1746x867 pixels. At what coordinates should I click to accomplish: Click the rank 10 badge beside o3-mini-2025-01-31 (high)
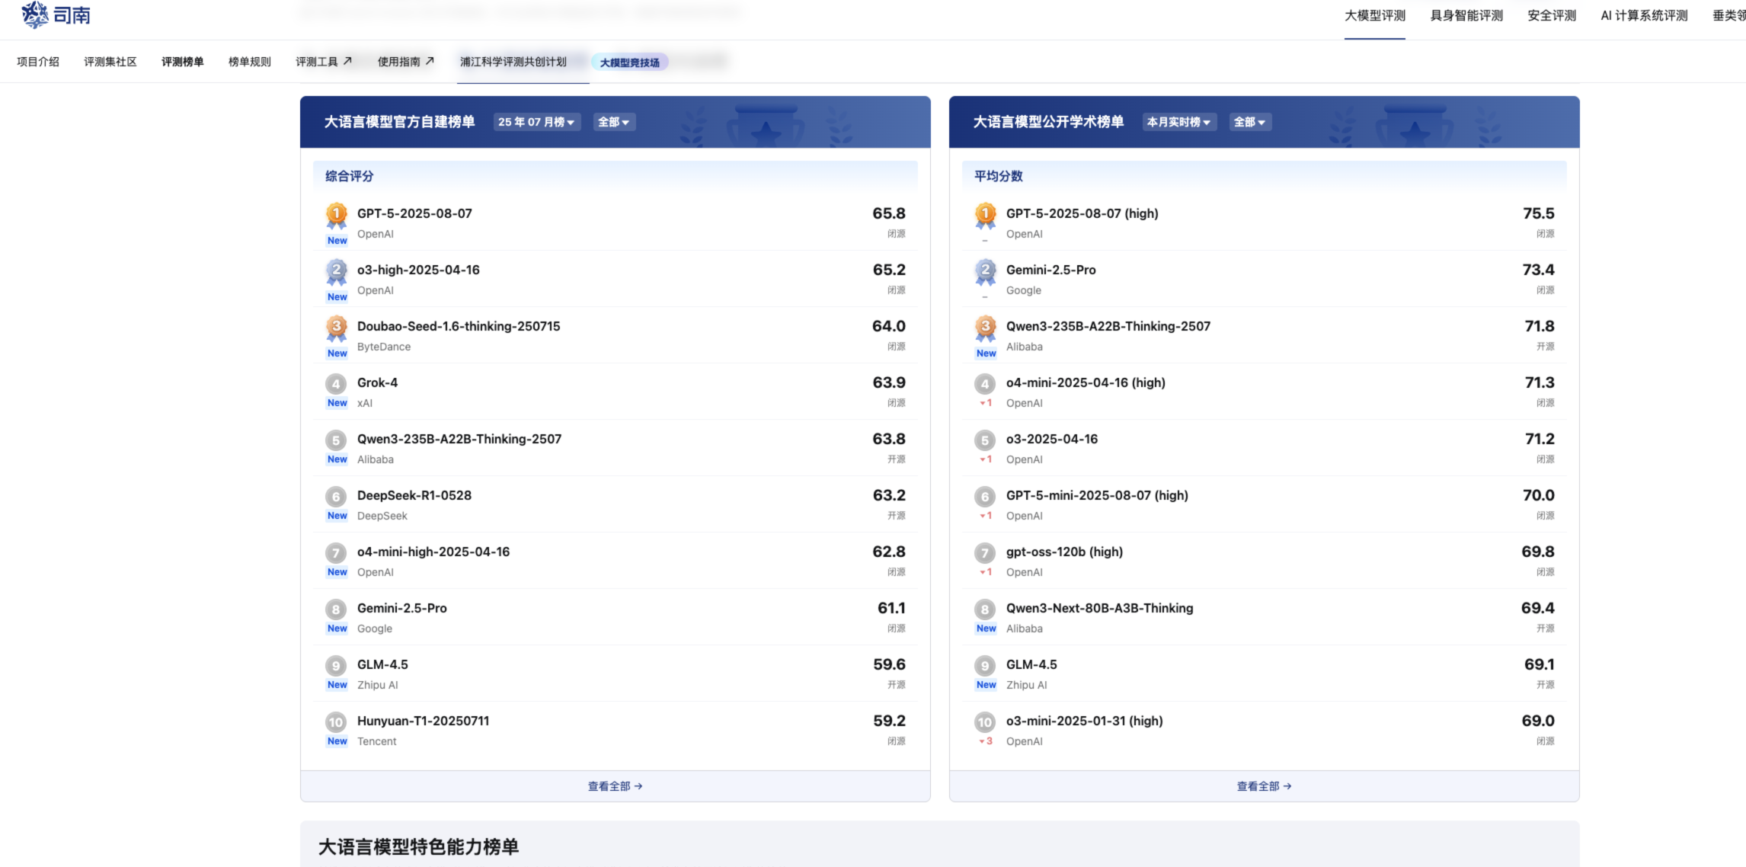point(985,721)
